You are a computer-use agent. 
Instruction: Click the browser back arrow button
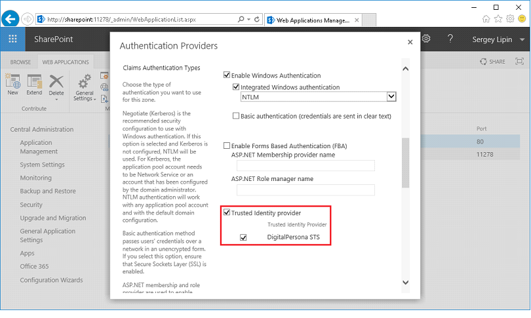pyautogui.click(x=10, y=19)
